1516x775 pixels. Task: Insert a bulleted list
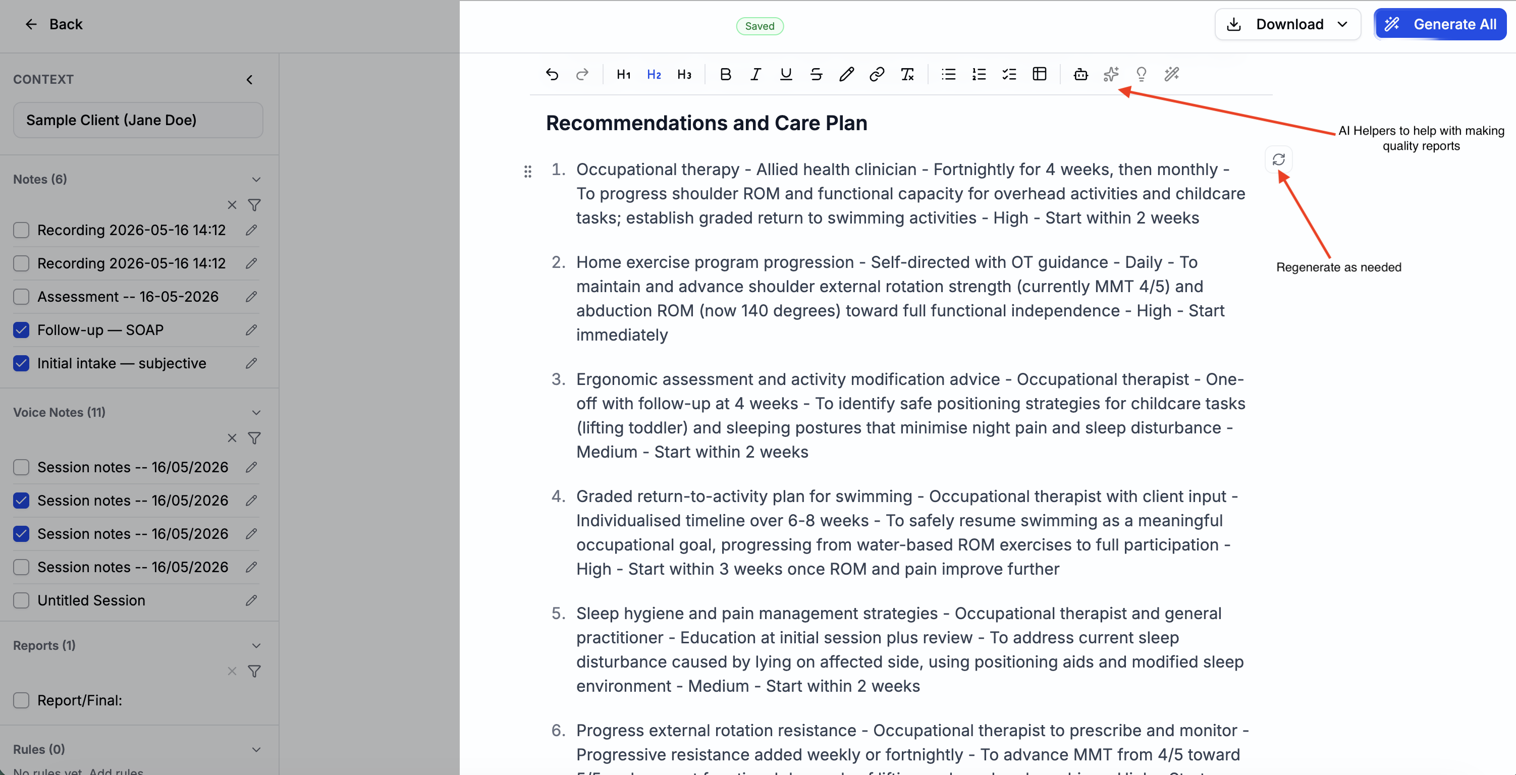948,74
